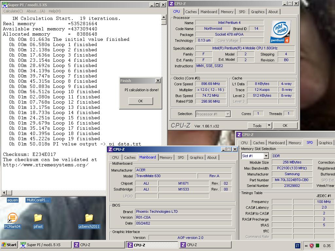335x251 pixels.
Task: Switch to About tab in top CPU-Z window
Action: point(273,12)
